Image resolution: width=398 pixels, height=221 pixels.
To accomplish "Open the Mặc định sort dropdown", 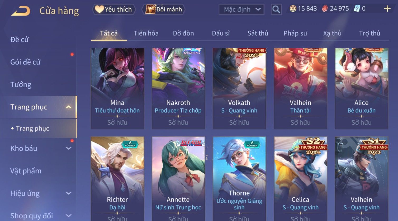I will (x=241, y=9).
